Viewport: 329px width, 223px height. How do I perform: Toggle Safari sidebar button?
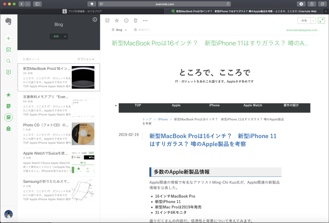[x=37, y=4]
